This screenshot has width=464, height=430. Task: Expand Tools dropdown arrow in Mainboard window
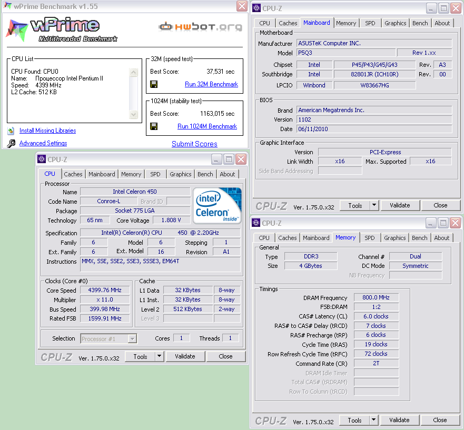[x=374, y=205]
